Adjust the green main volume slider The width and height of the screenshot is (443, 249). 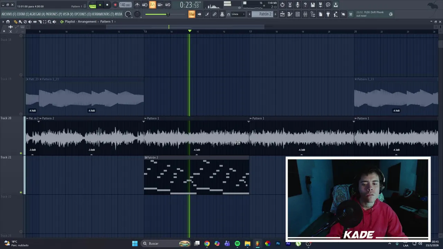tap(168, 14)
